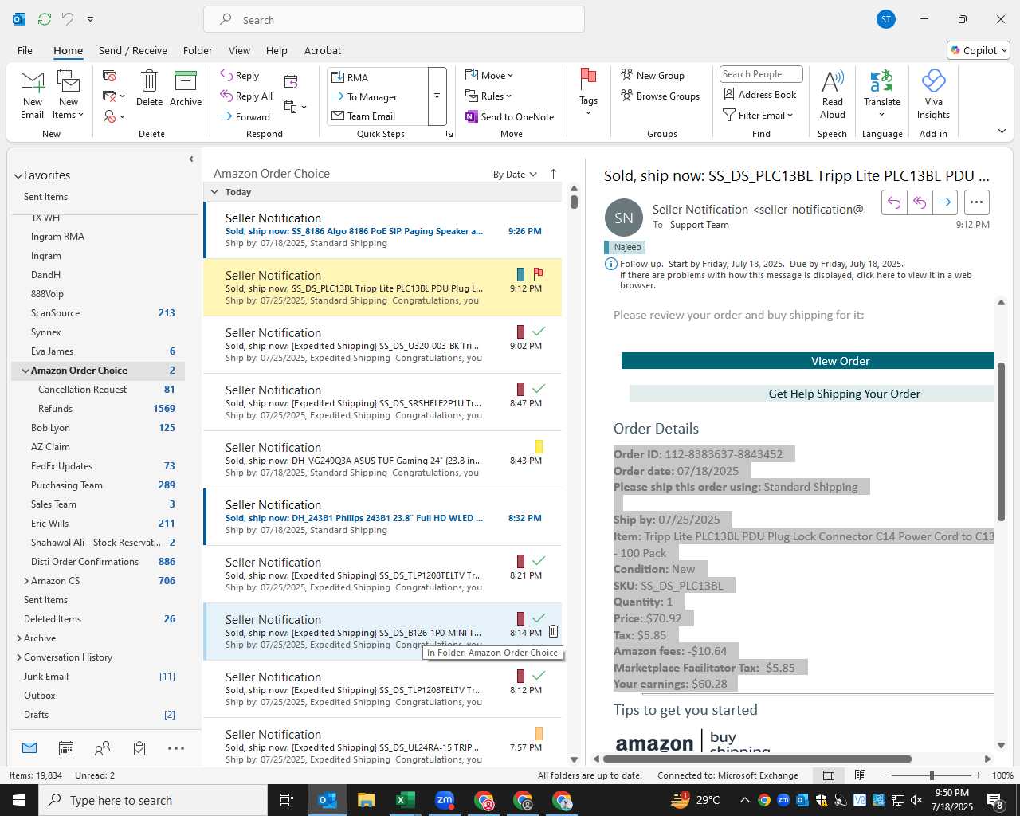Archive the selected message
The image size is (1020, 816).
coord(186,88)
